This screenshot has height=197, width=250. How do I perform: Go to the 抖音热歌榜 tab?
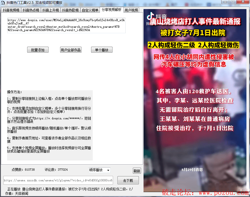[x=70, y=10]
